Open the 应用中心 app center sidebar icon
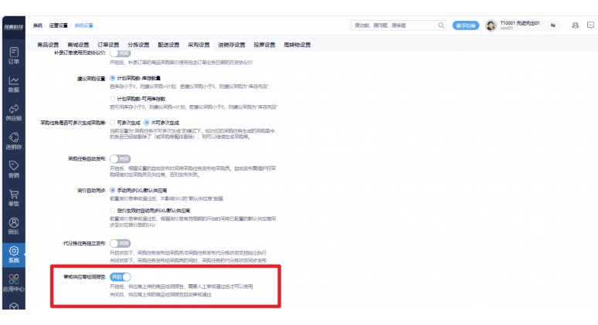The image size is (598, 325). 14,283
